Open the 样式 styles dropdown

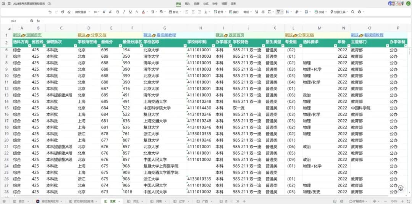click(x=175, y=12)
